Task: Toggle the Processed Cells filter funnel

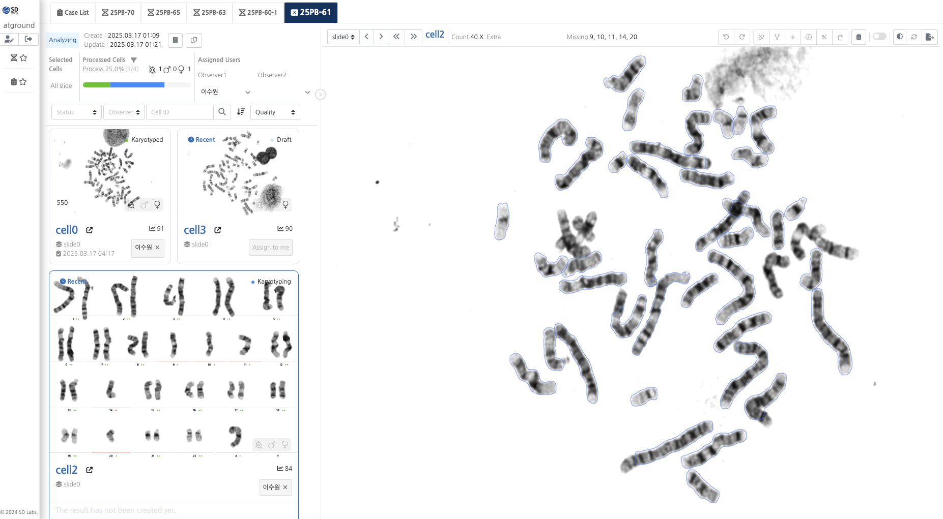Action: [134, 60]
